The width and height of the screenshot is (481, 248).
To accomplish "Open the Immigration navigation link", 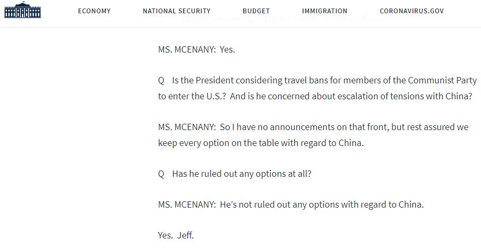I will 324,11.
